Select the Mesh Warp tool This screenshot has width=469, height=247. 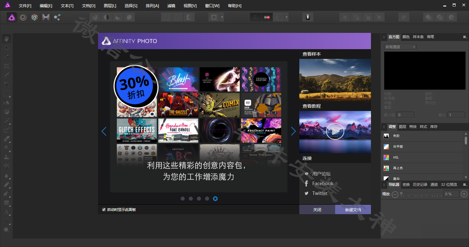tap(7, 221)
